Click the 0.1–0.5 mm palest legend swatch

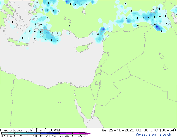coord(5,133)
